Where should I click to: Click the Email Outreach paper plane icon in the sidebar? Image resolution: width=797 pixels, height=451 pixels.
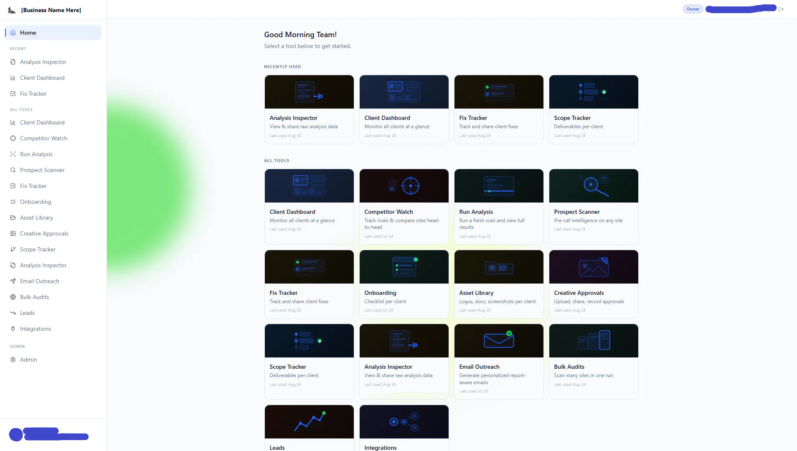(x=13, y=281)
